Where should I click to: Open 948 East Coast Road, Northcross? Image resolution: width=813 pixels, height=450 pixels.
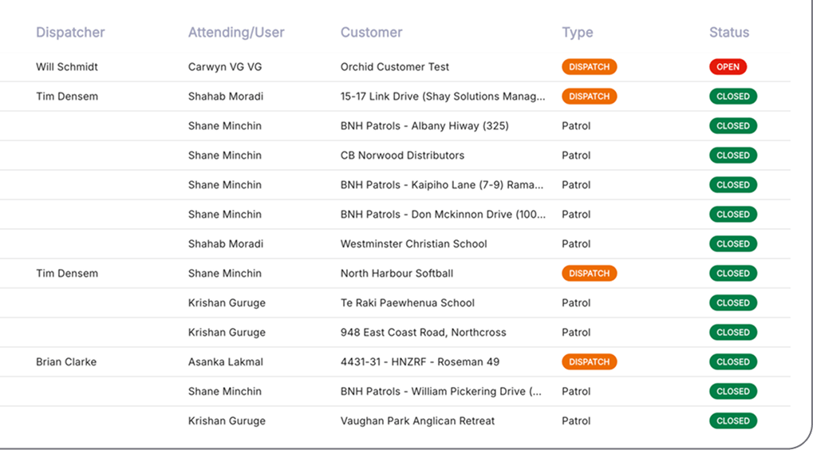tap(423, 333)
